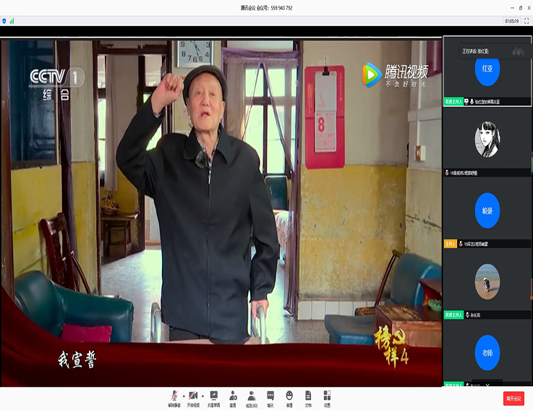
Task: Restore down the Tencent Meeting window
Action: pos(521,8)
